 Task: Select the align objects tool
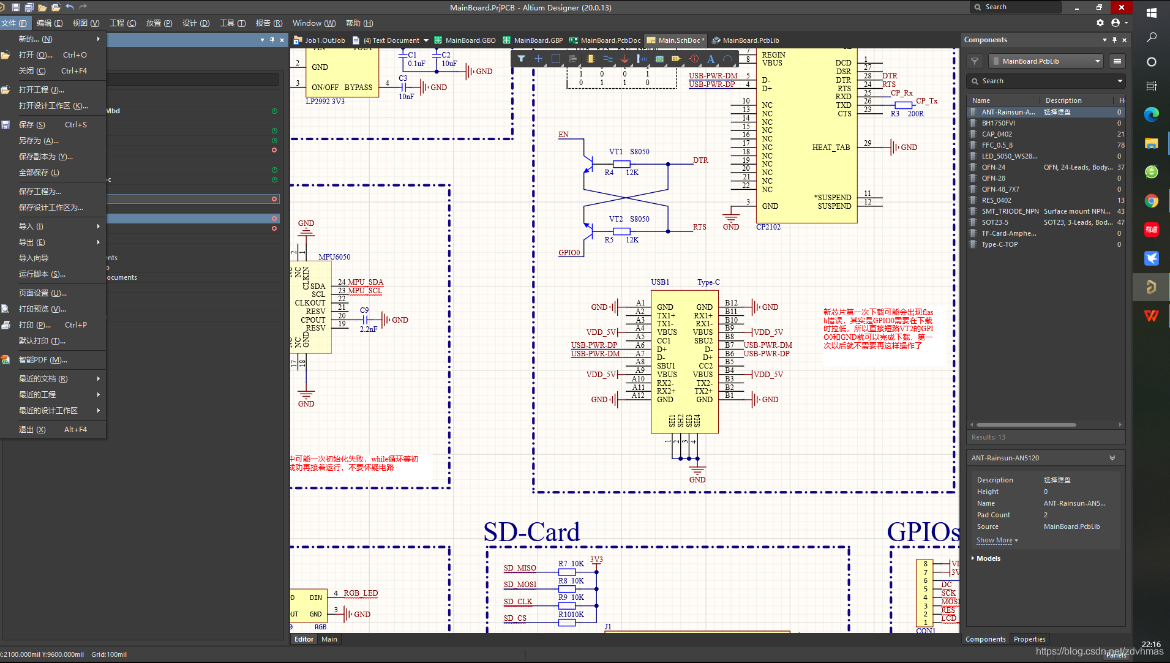click(573, 59)
